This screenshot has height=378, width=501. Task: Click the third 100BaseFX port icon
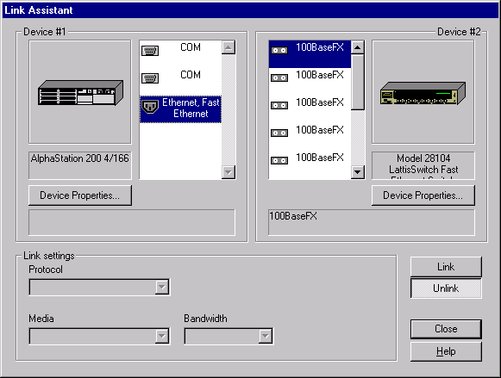[x=279, y=105]
